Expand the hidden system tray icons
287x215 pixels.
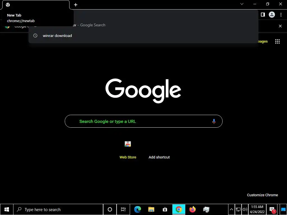[232, 209]
